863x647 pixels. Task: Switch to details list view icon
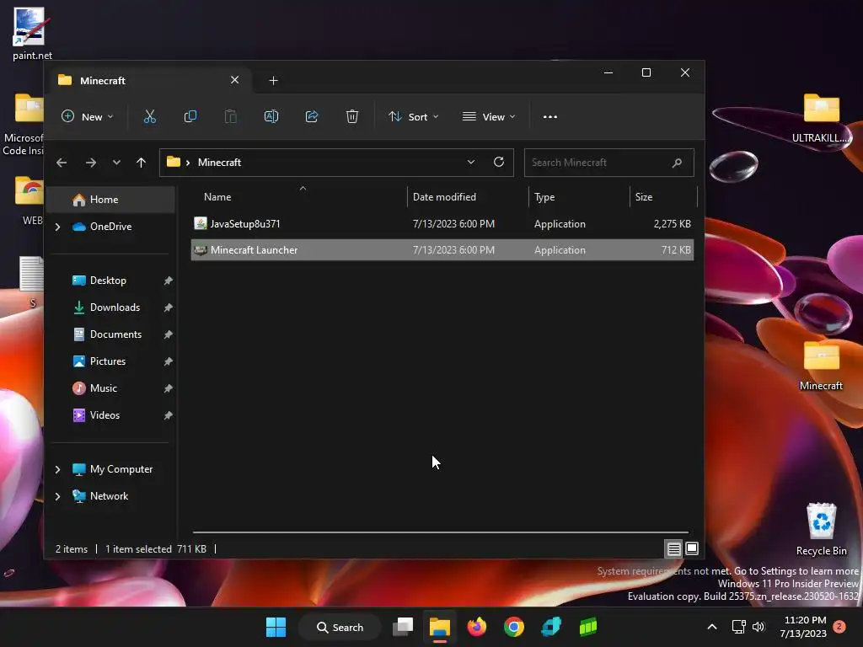[x=673, y=548]
